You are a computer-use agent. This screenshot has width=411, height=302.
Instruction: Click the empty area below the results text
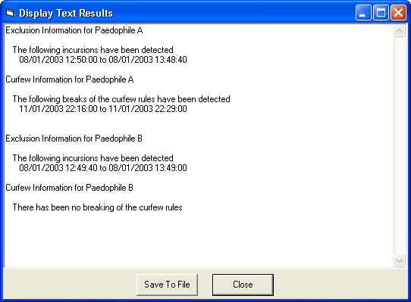click(x=199, y=239)
